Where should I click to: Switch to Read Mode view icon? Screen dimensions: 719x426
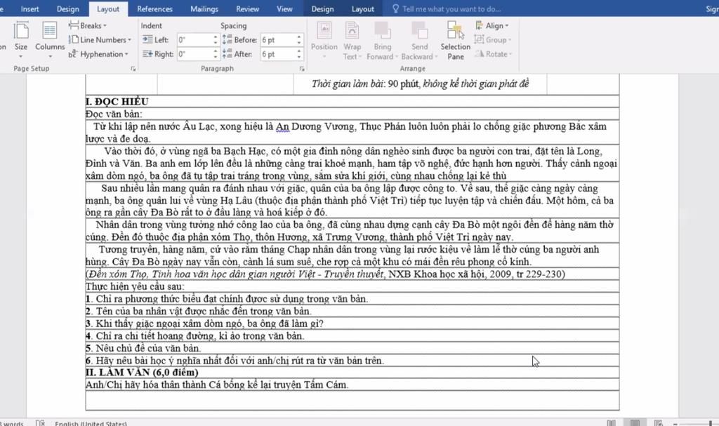pyautogui.click(x=612, y=423)
